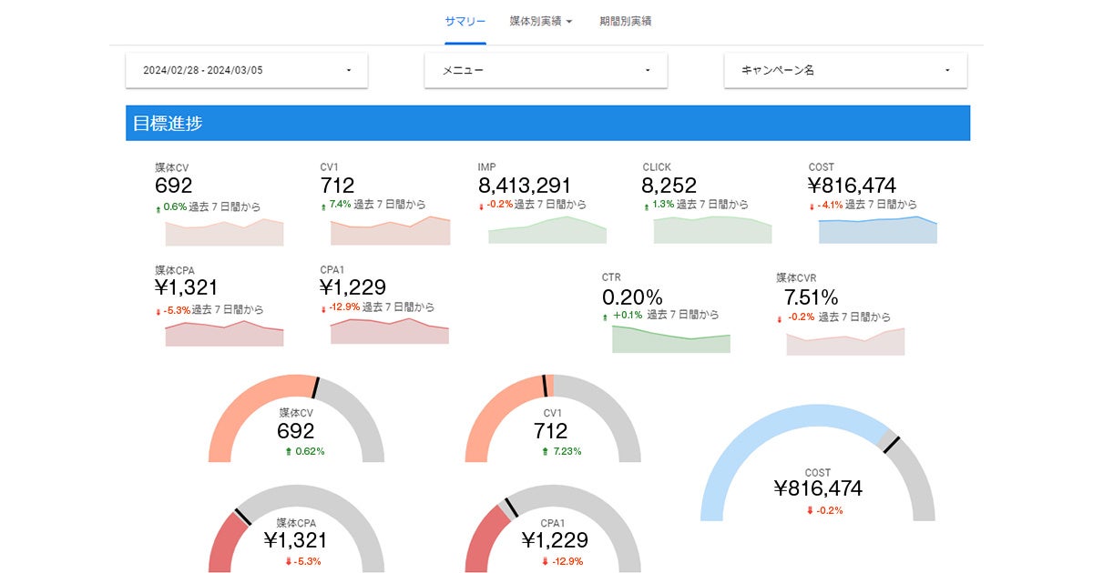Click the CTR green sparkline chart

[x=671, y=339]
